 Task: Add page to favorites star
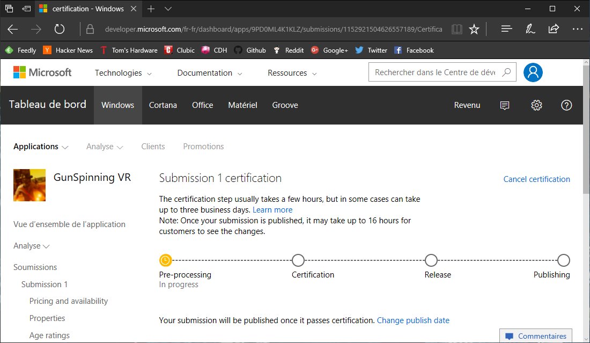474,29
